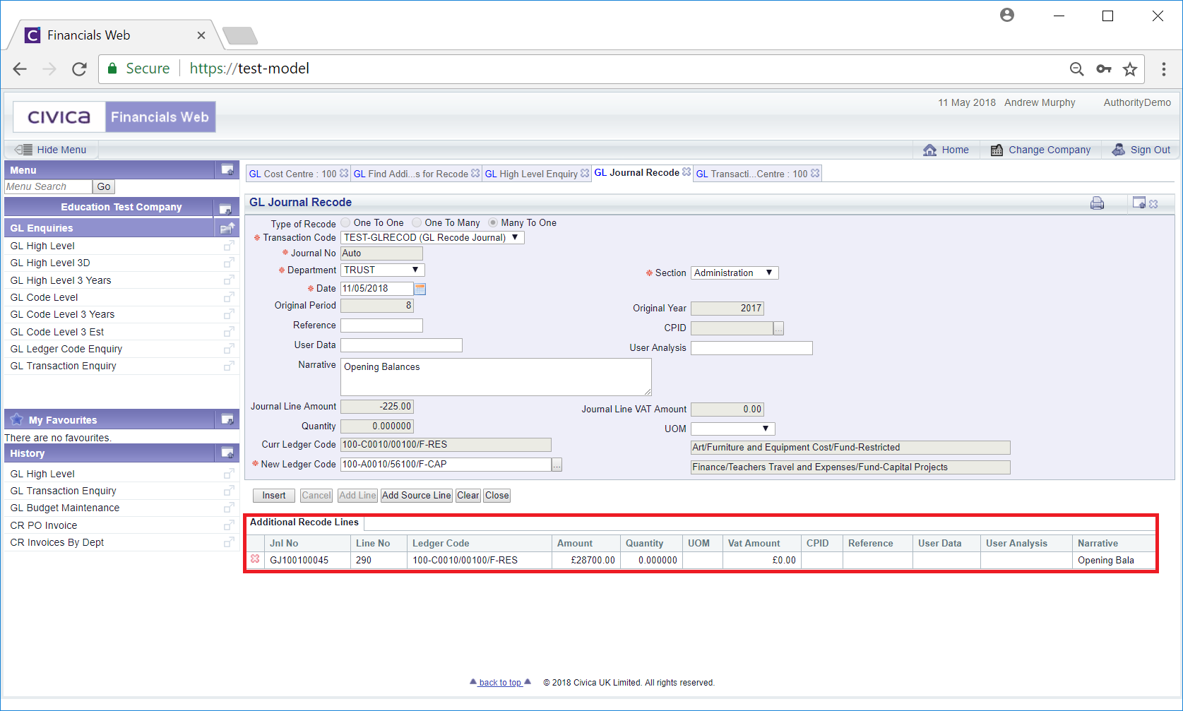Click the Hide Menu arrow icon
The width and height of the screenshot is (1183, 711).
23,150
